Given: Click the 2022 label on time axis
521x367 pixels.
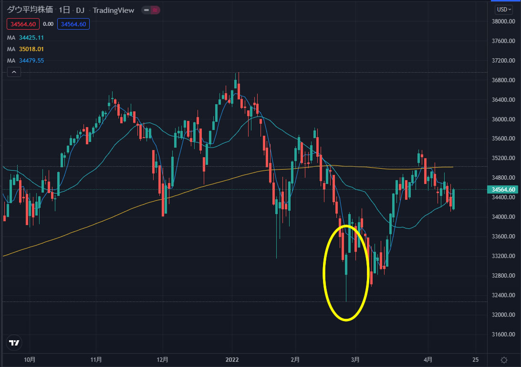Looking at the screenshot, I should point(232,359).
